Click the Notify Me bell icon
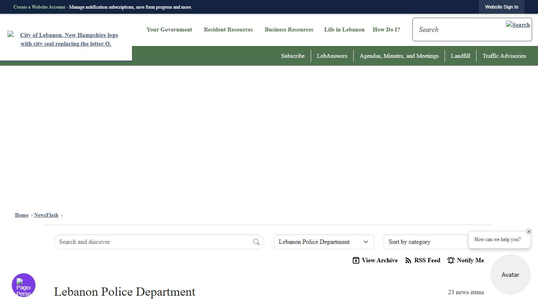Viewport: 538px width, 302px height. (451, 260)
